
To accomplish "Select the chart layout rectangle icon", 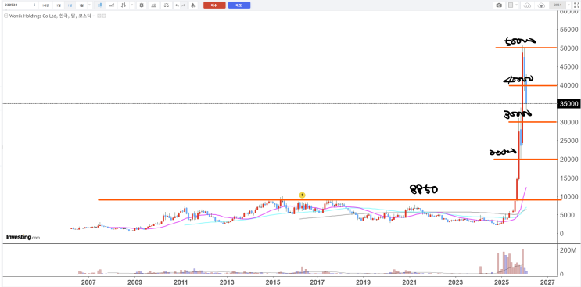I will [x=511, y=5].
